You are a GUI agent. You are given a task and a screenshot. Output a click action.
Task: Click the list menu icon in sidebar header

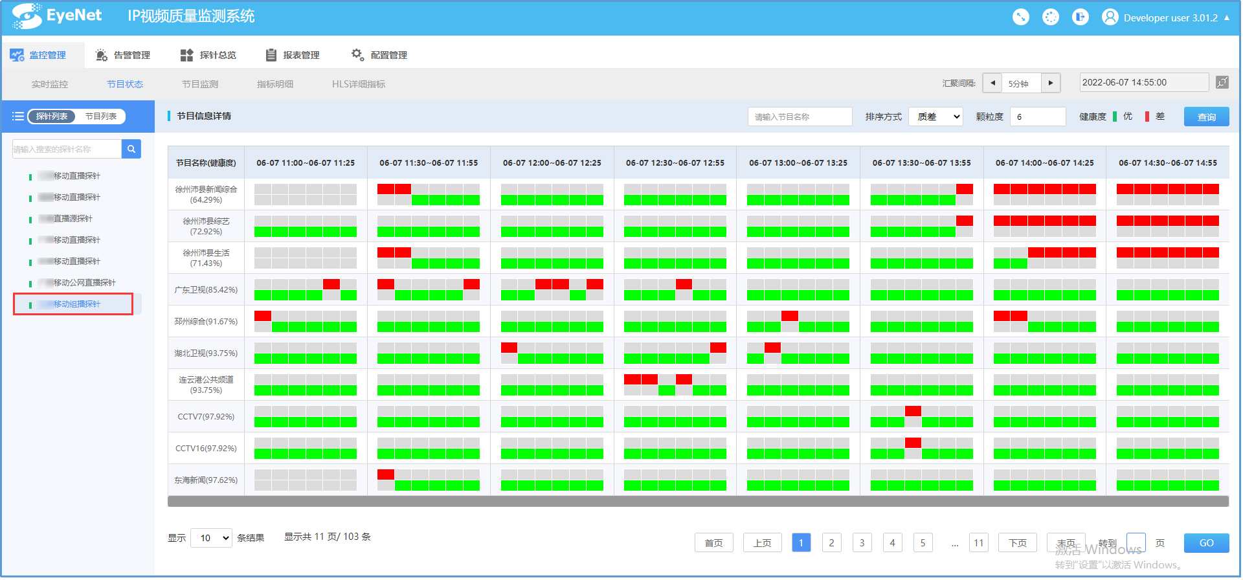point(18,117)
